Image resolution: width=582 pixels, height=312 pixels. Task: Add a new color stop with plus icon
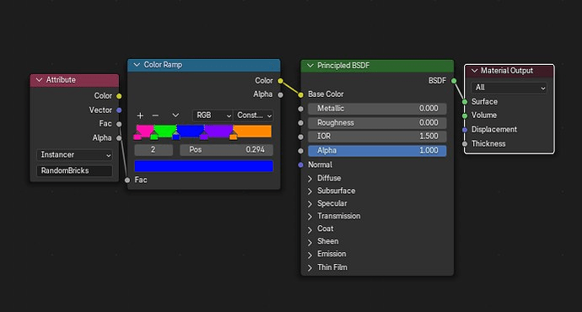pyautogui.click(x=140, y=116)
